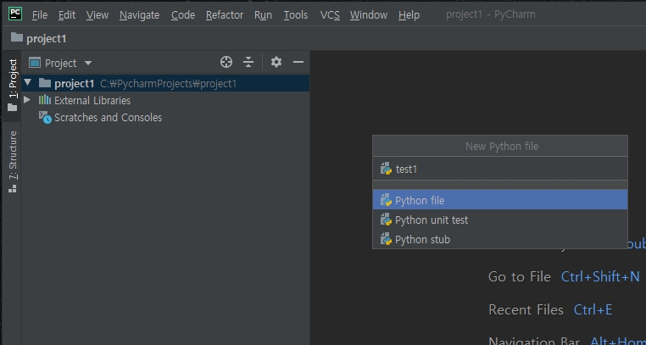Open the File menu
This screenshot has height=345, width=646.
click(x=40, y=15)
